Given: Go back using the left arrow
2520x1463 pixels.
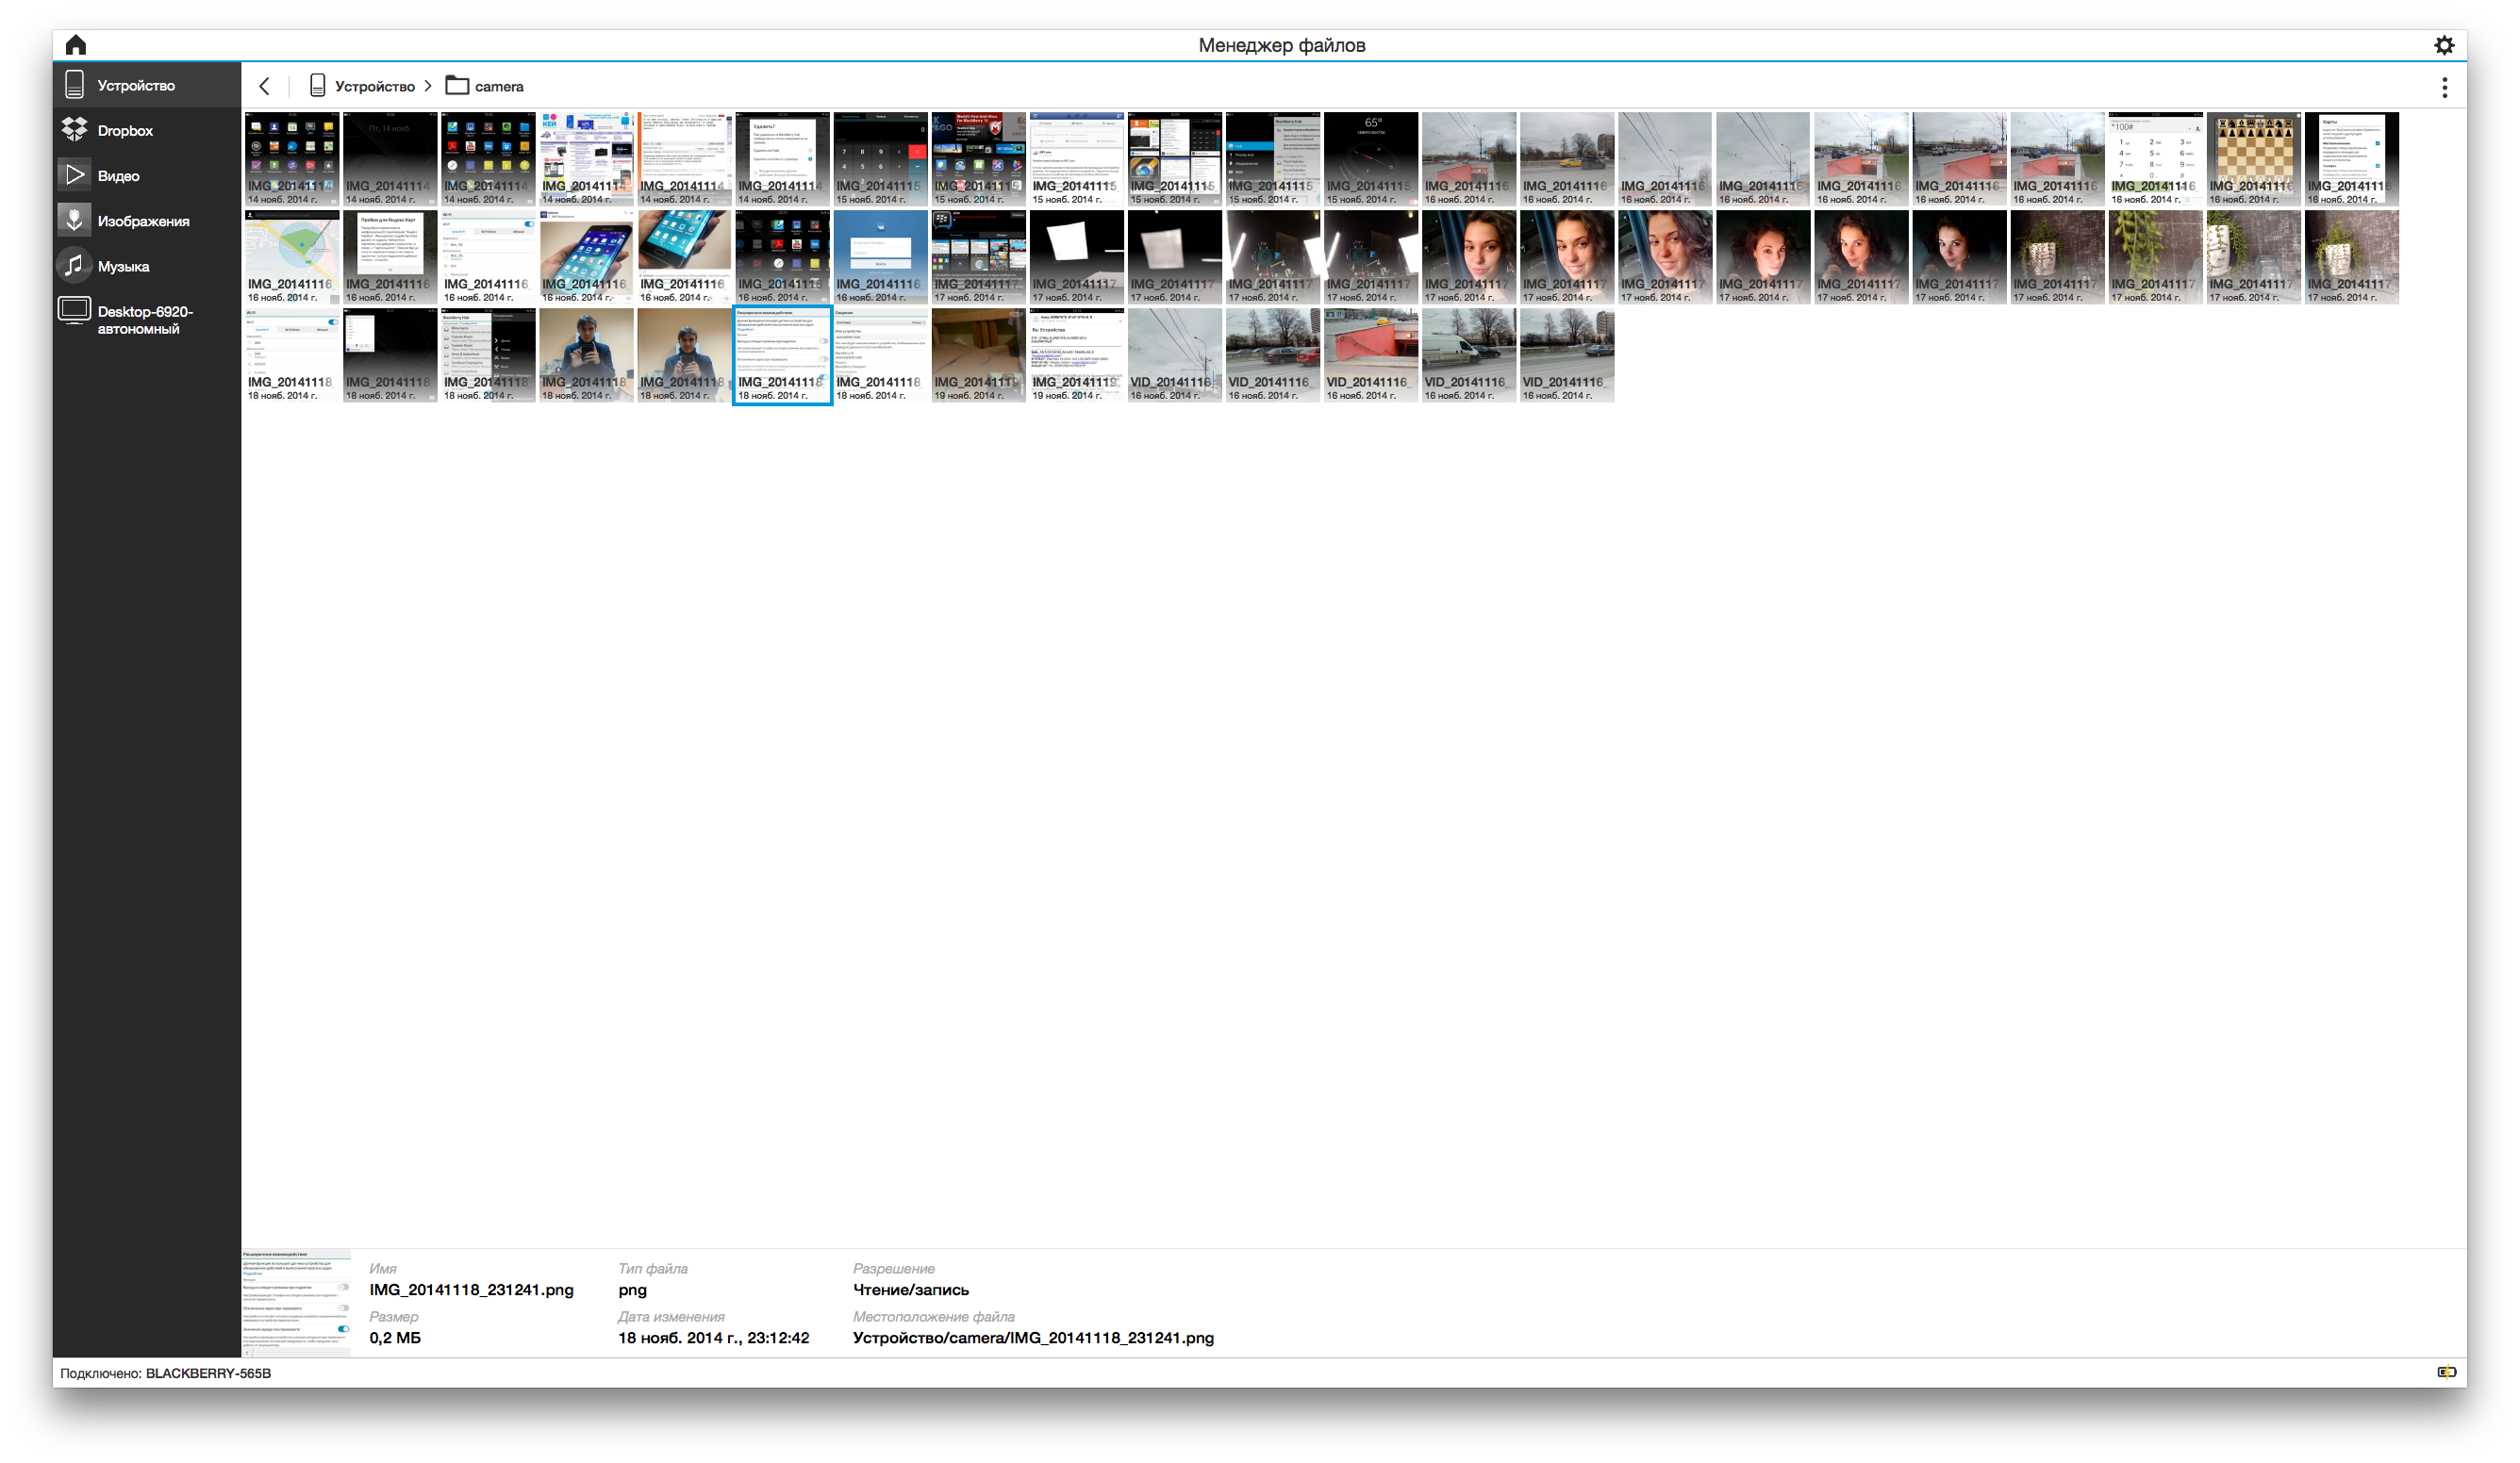Looking at the screenshot, I should click(x=265, y=87).
